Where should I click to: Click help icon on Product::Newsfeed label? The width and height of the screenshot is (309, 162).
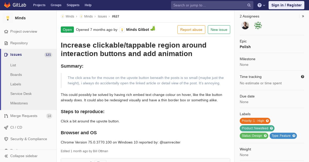coord(271,128)
